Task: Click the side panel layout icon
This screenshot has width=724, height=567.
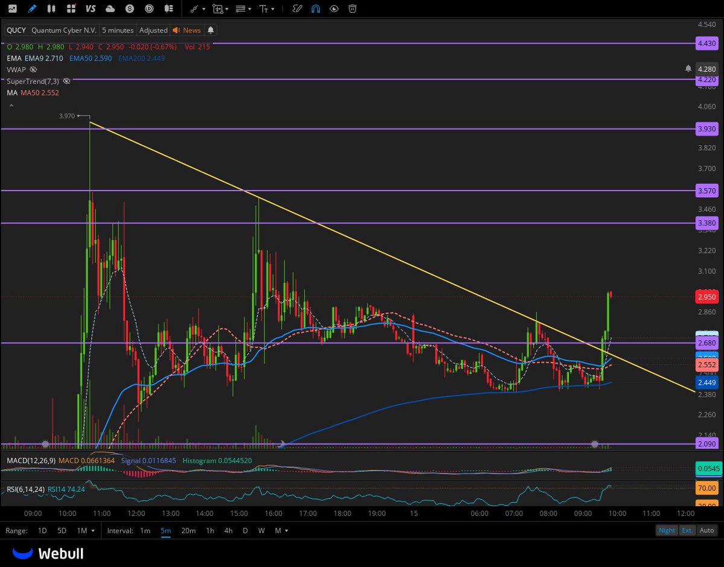Action: [x=169, y=8]
